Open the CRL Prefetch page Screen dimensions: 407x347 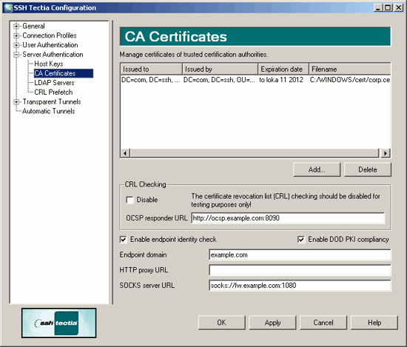53,92
